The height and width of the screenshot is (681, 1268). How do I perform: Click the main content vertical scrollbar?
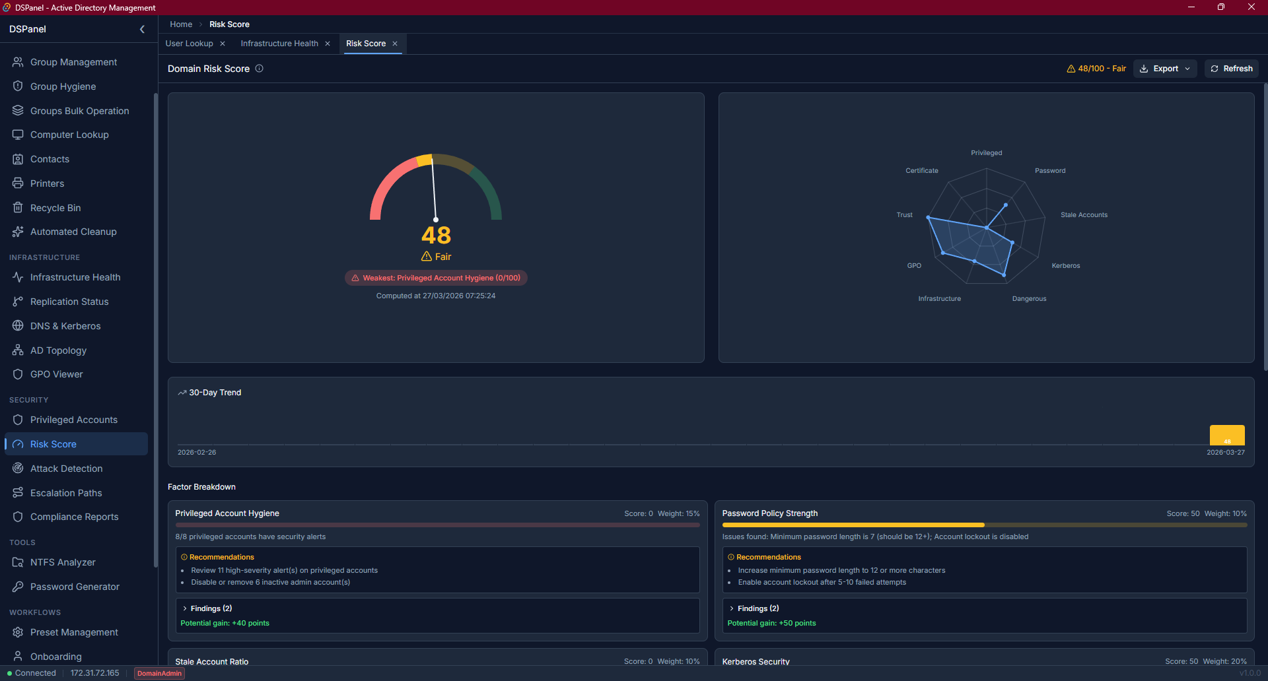pos(1265,224)
